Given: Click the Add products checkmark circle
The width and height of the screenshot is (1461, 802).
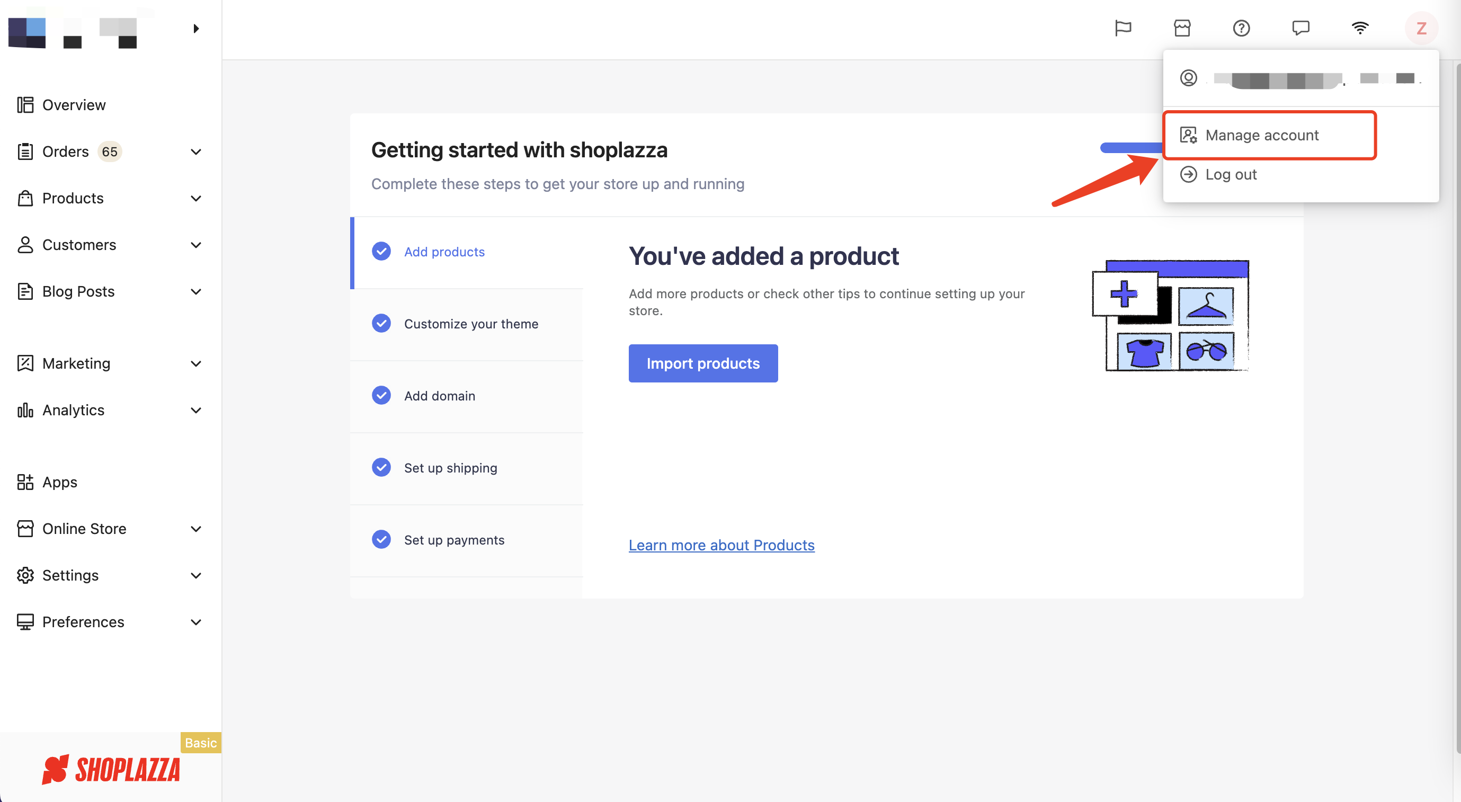Looking at the screenshot, I should [x=381, y=251].
